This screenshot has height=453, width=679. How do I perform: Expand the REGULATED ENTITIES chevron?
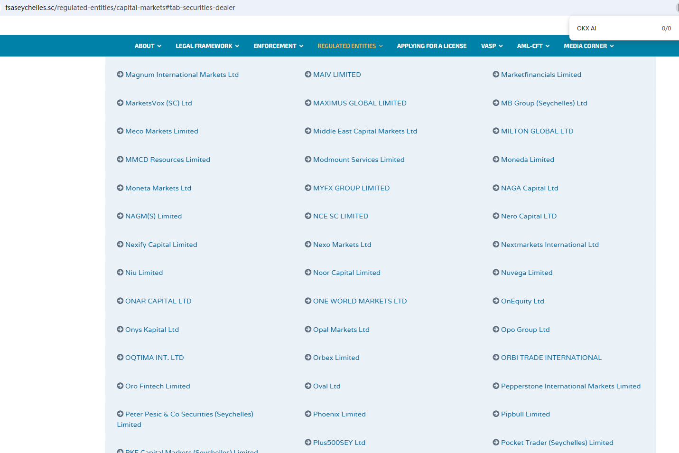pos(381,46)
